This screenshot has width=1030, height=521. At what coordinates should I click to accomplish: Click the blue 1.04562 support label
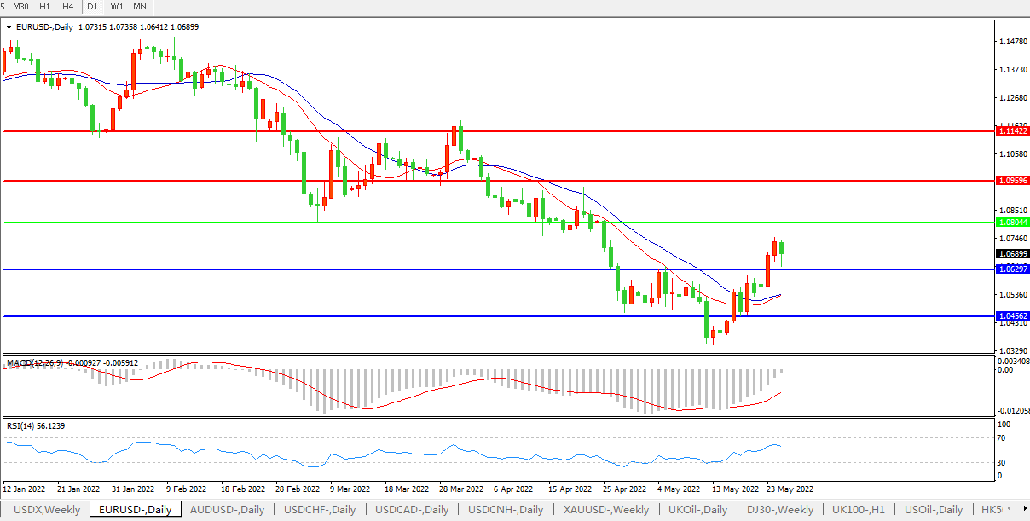1012,316
